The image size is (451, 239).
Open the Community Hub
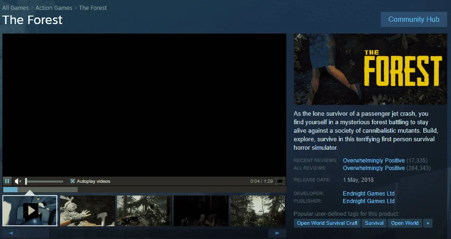point(414,19)
